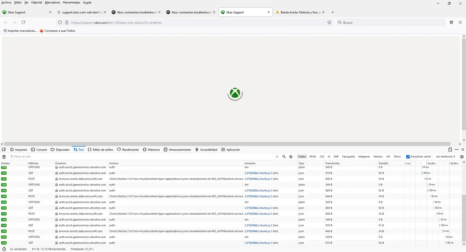The width and height of the screenshot is (466, 252).
Task: Filter requests by WS
Action: pos(388,157)
